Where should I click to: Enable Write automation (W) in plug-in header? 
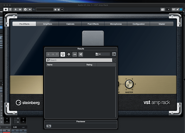20,9
